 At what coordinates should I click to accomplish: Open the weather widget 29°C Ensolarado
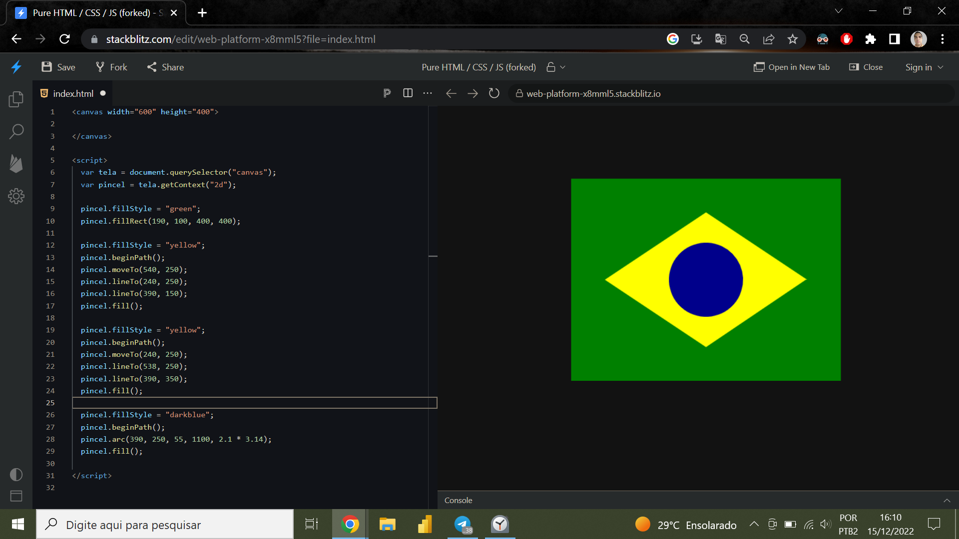(685, 525)
